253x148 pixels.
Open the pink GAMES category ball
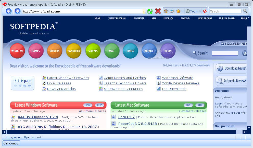coord(36,51)
